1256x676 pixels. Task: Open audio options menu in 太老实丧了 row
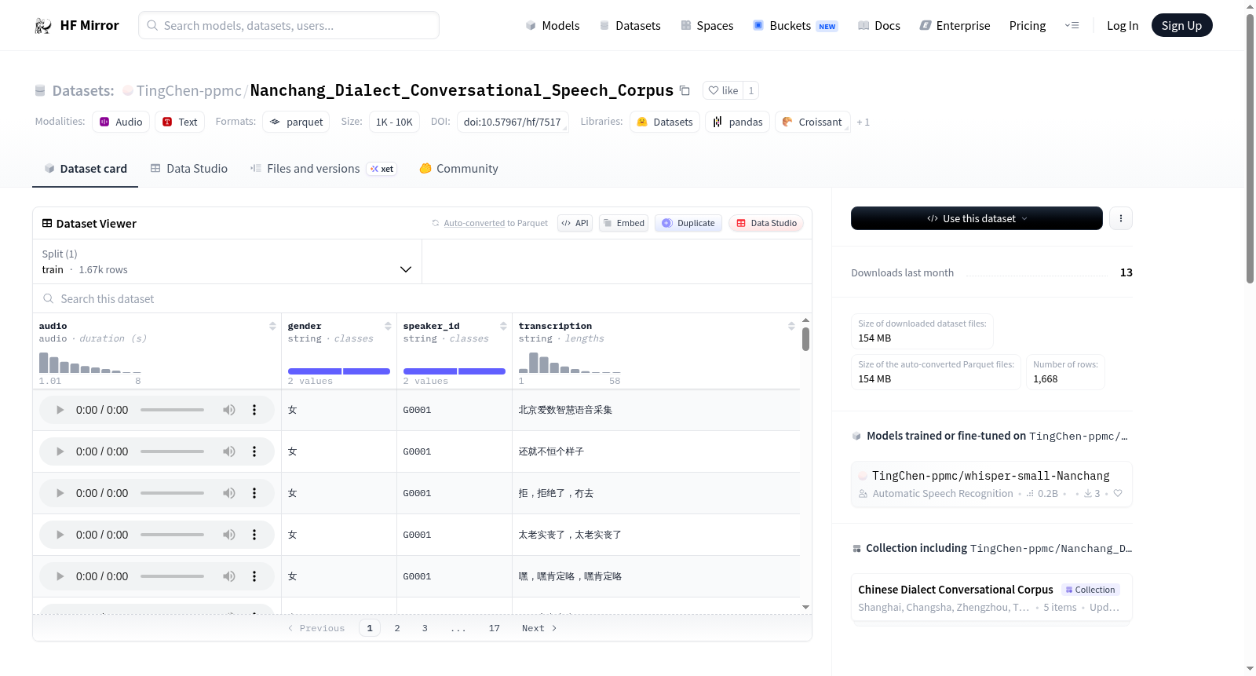pos(254,535)
